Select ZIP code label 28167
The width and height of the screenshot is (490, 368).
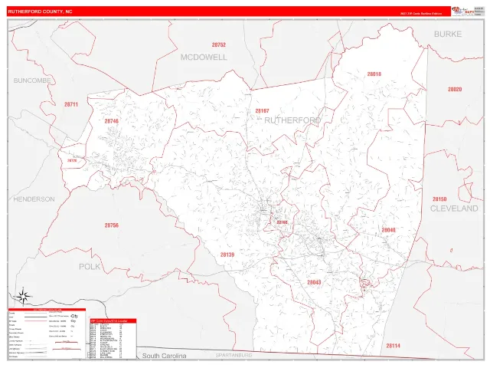point(262,110)
